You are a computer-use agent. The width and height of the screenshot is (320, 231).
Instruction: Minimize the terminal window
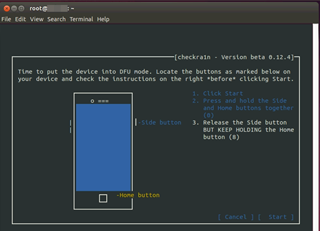(x=14, y=9)
